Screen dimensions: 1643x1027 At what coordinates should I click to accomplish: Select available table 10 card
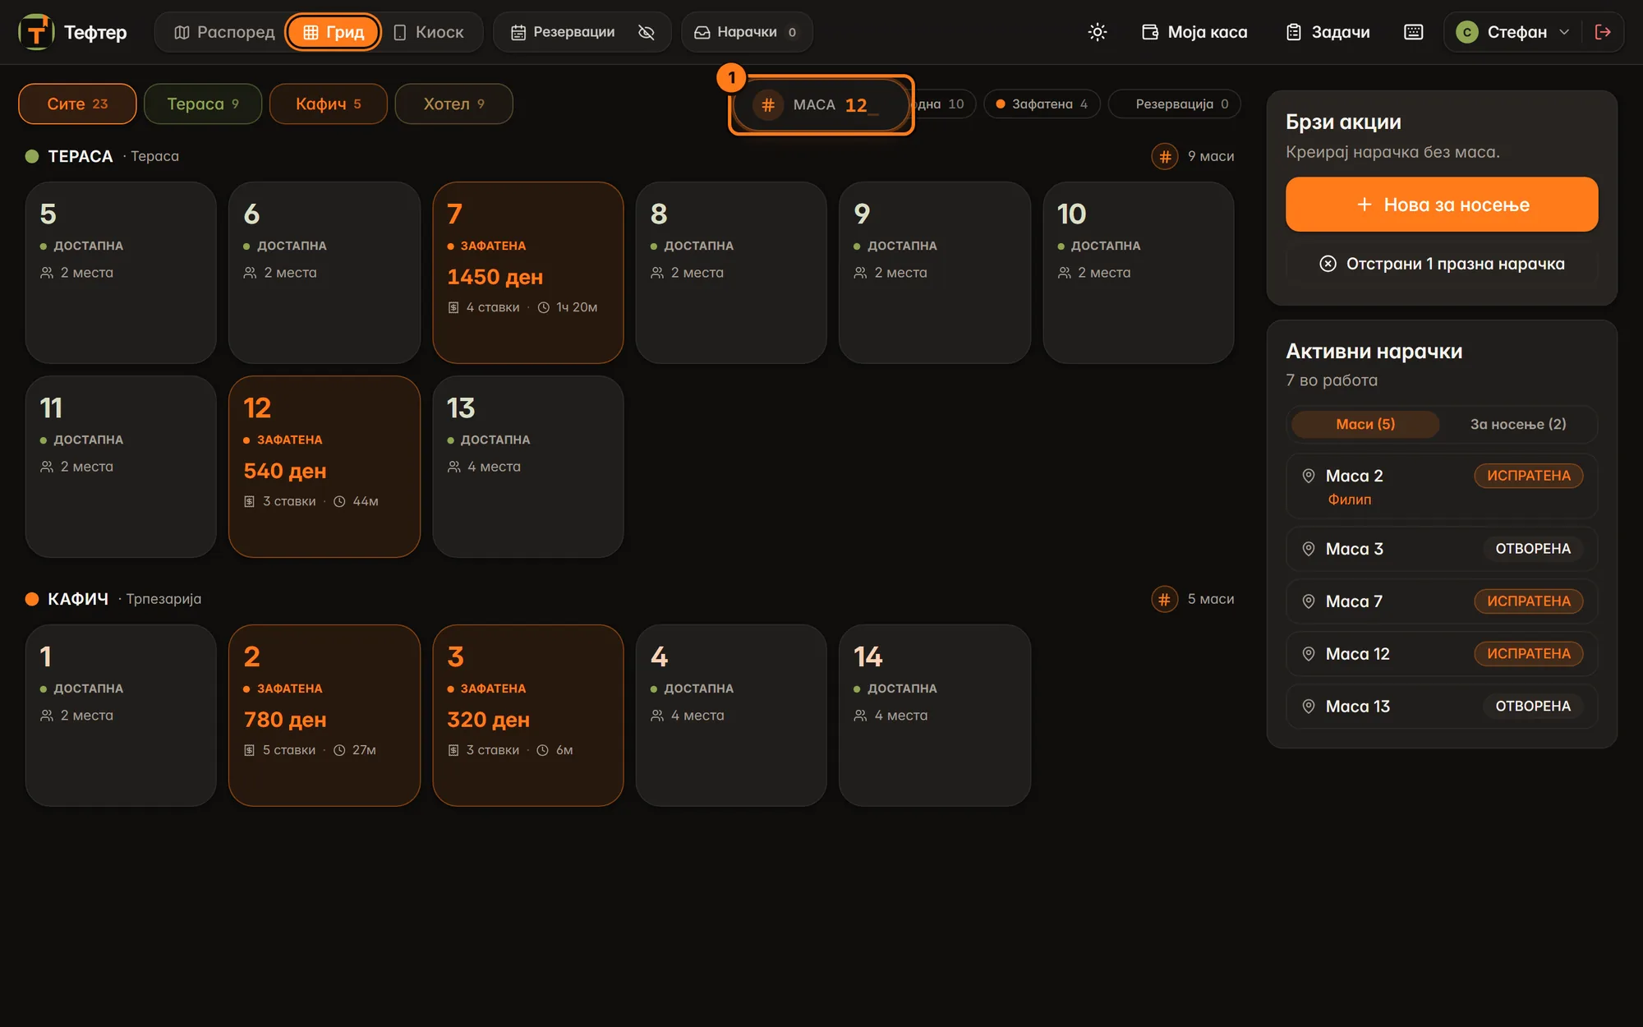[x=1139, y=273]
